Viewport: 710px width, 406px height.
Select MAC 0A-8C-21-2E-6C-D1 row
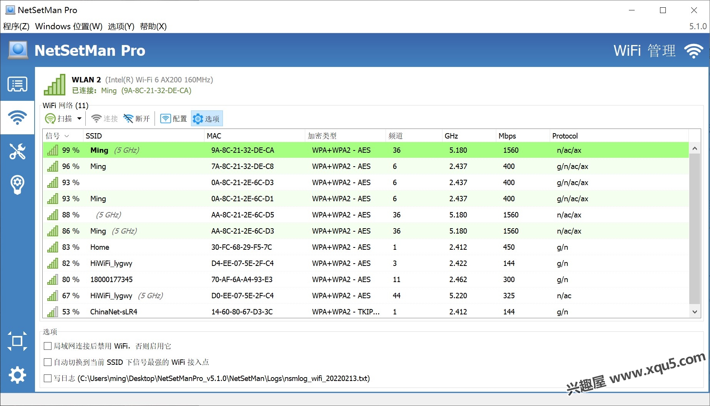366,199
